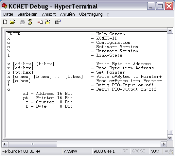Click the vertical scrollbar up arrow
Image resolution: width=175 pixels, height=156 pixels.
coord(170,30)
